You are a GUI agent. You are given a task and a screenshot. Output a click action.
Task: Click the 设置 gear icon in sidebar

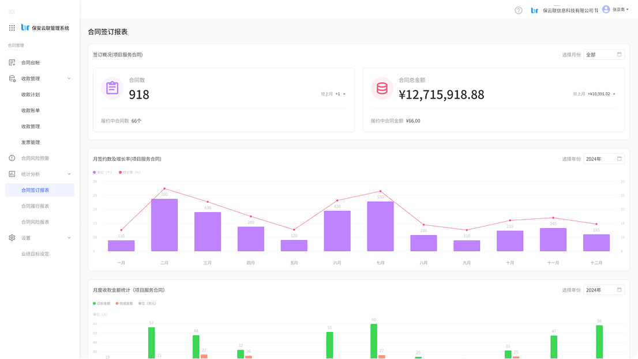coord(12,237)
